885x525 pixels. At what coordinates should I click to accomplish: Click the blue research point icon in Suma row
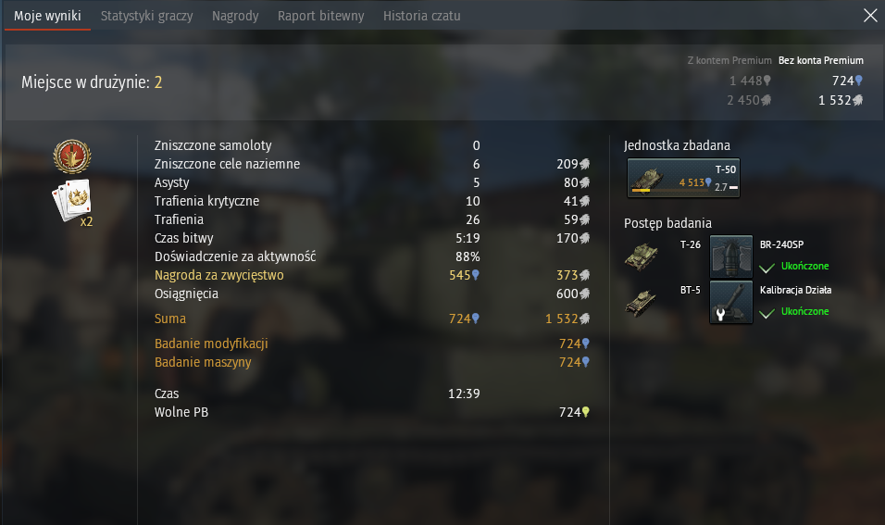tap(475, 319)
